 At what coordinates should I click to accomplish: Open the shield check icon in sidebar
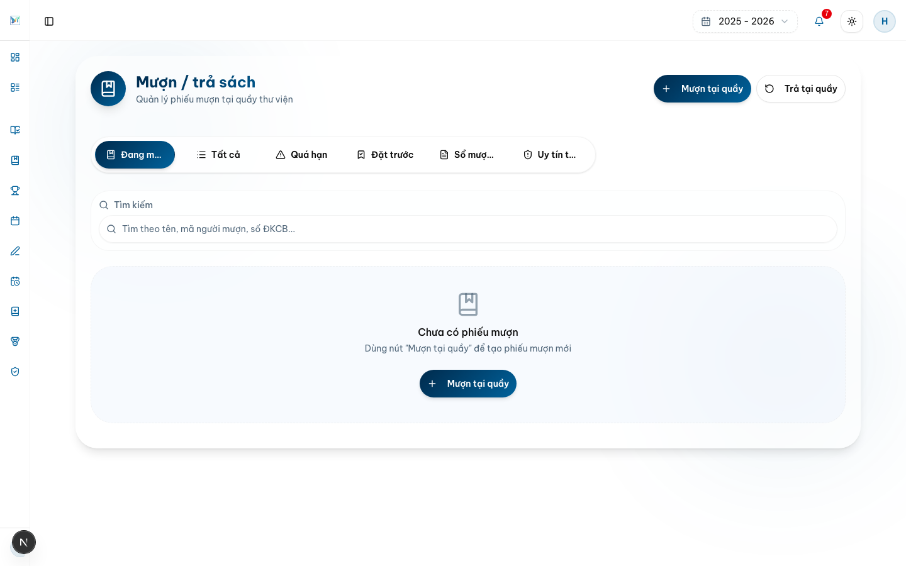click(15, 372)
